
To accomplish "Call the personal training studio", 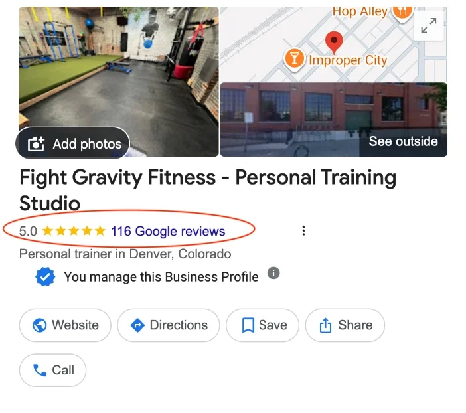I will (53, 371).
